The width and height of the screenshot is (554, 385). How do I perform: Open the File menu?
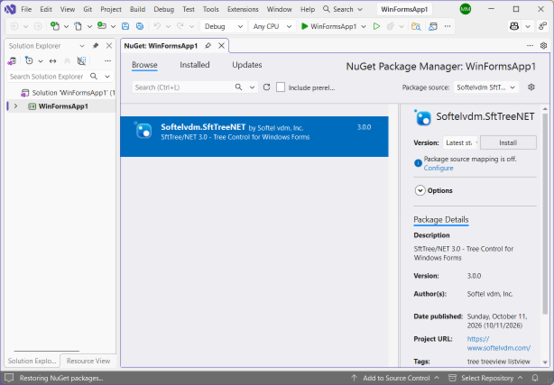(26, 9)
